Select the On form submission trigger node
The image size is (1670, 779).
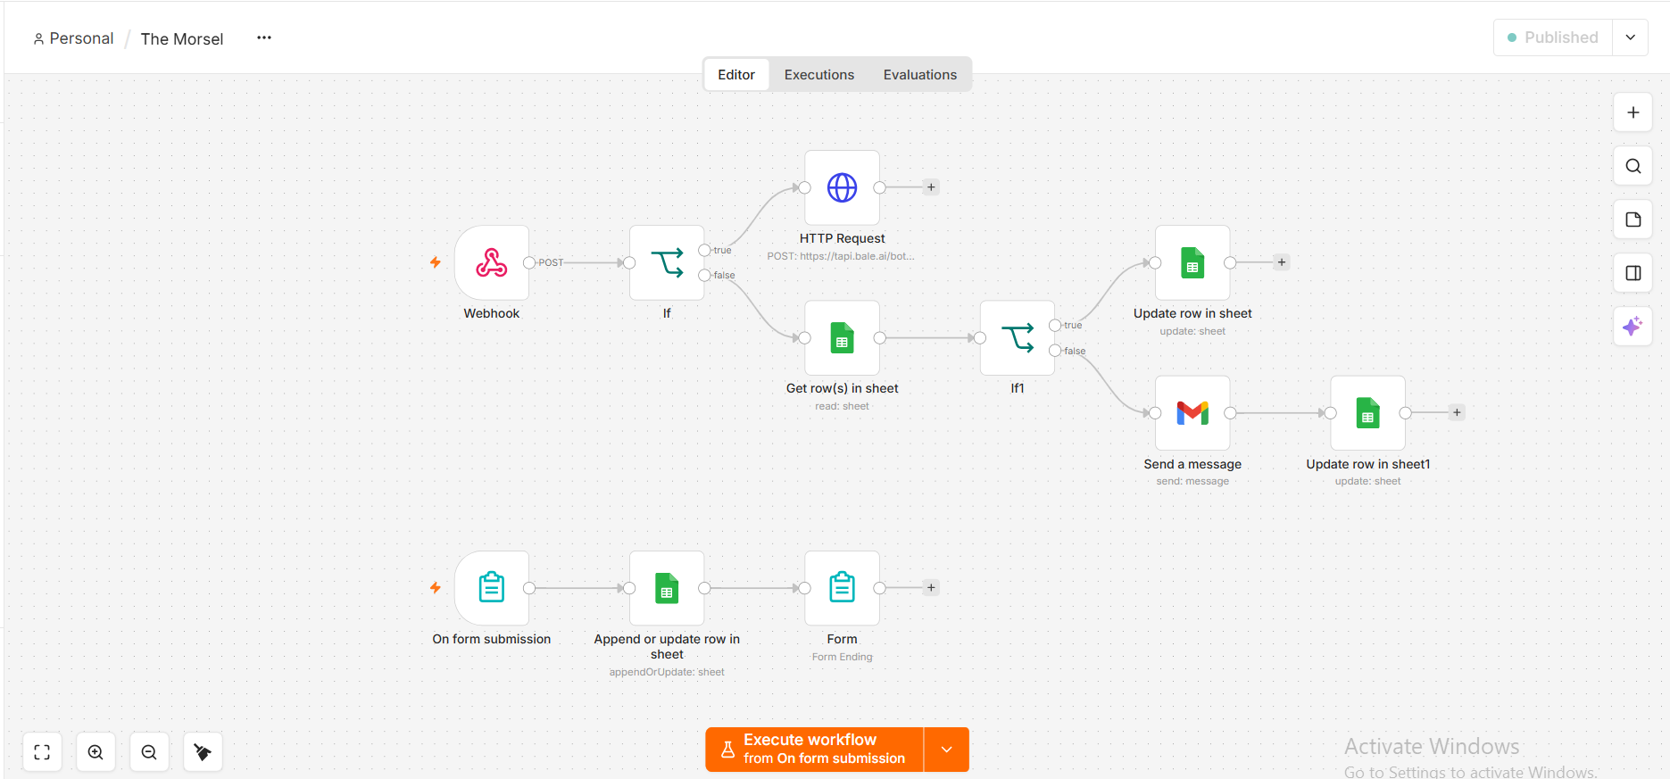pos(492,588)
